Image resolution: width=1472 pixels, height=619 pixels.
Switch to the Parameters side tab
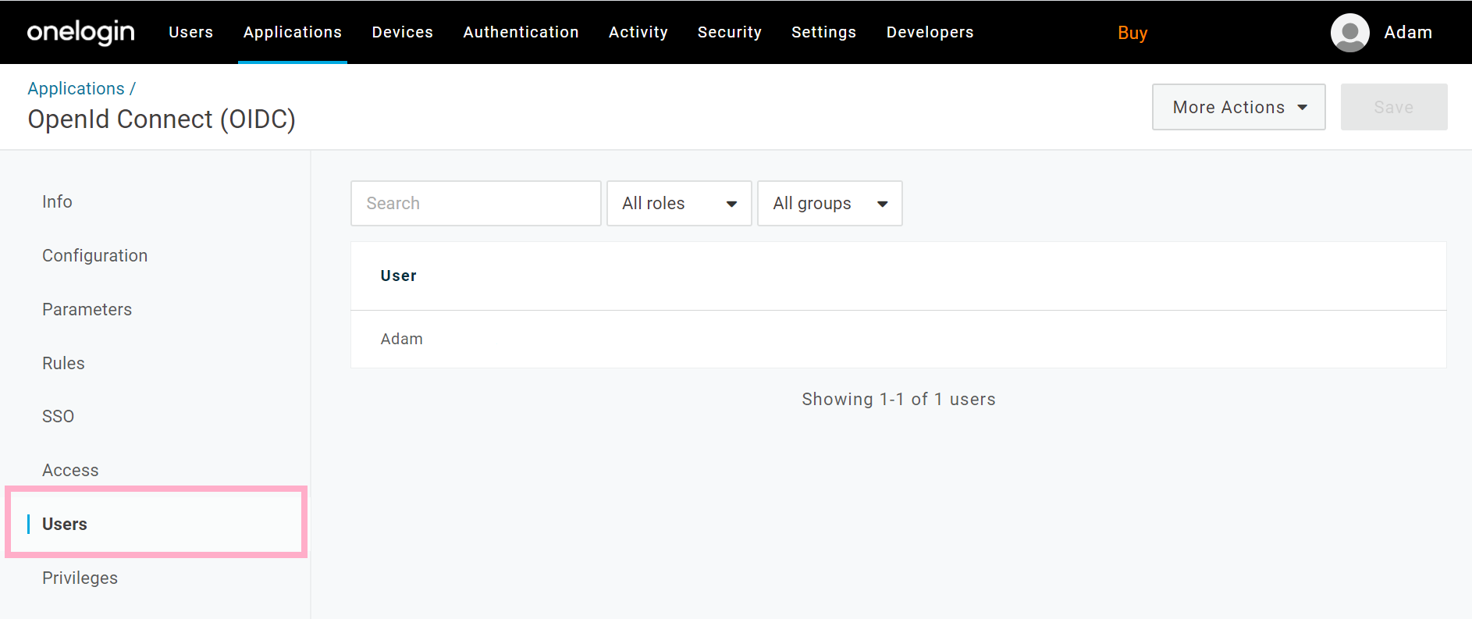(87, 309)
